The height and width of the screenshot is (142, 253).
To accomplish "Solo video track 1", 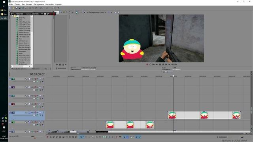I will tap(43, 79).
